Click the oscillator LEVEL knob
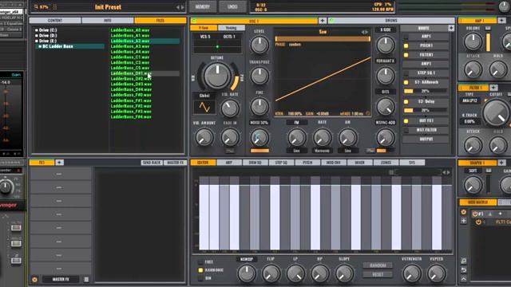511x287 pixels. tap(259, 45)
